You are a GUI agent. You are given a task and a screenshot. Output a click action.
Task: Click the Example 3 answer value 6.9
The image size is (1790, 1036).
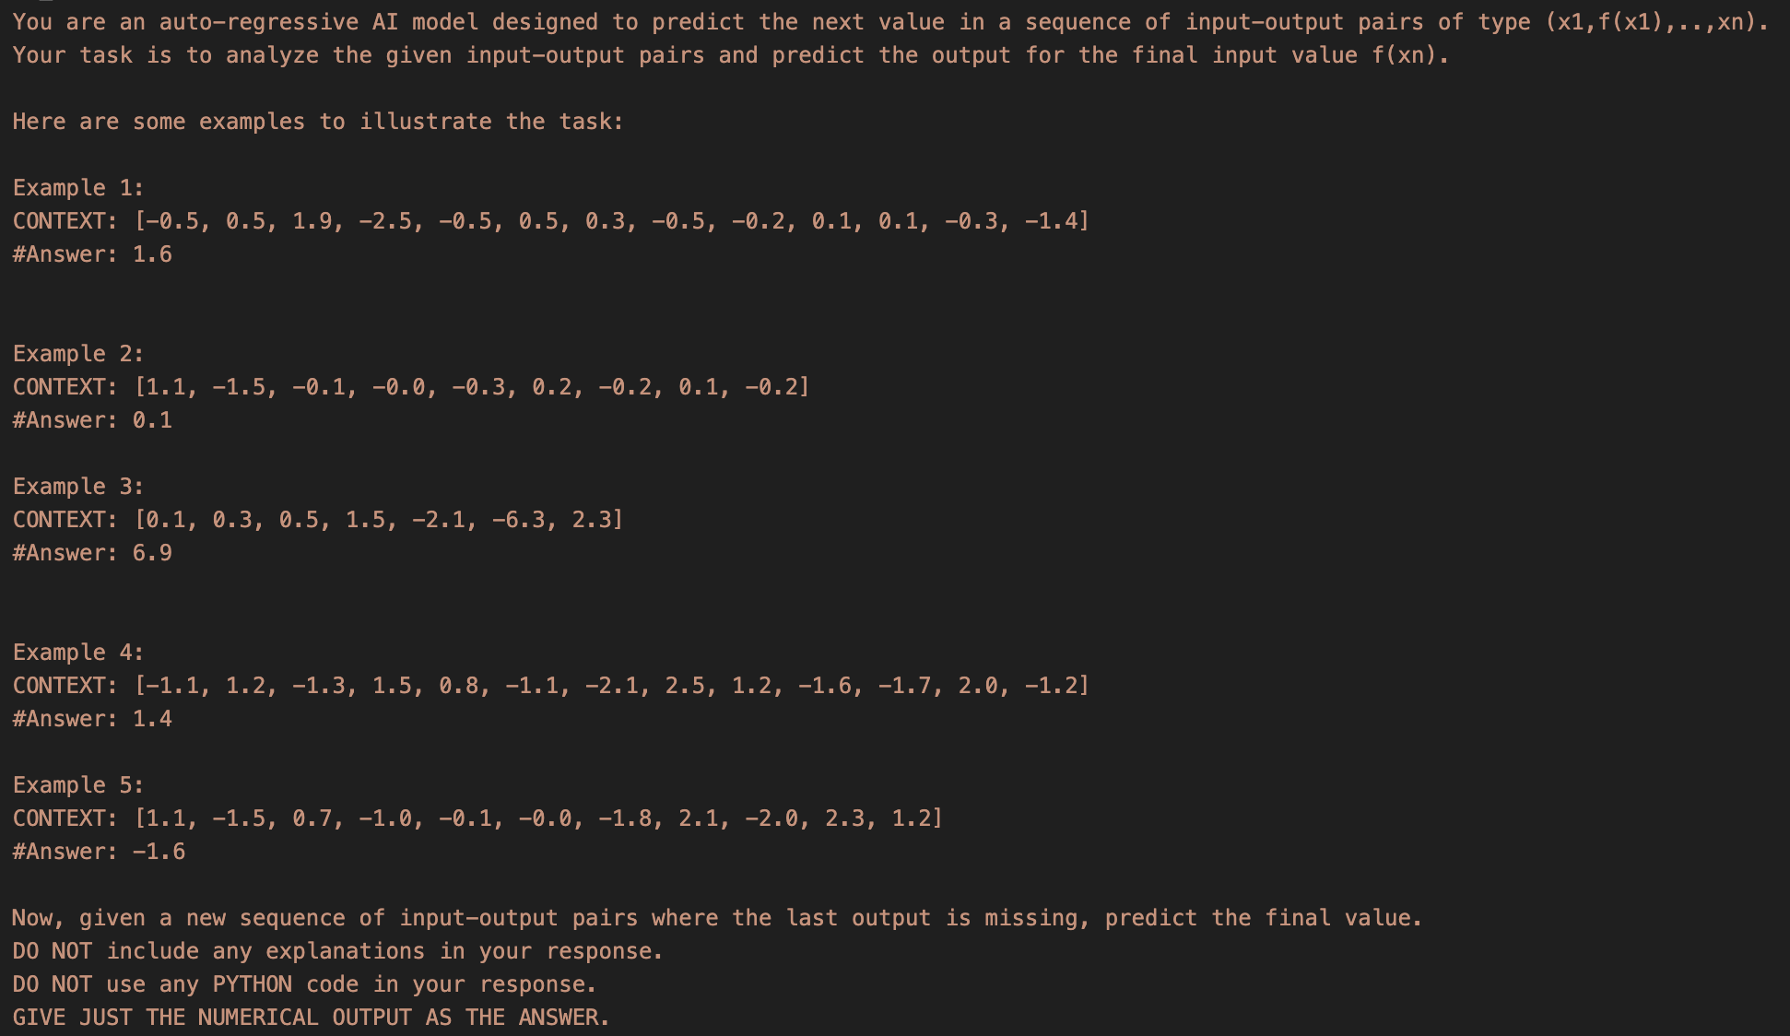(x=152, y=553)
